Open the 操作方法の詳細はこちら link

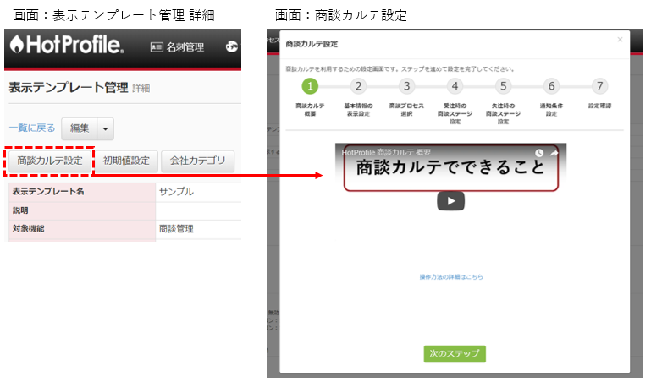click(451, 277)
